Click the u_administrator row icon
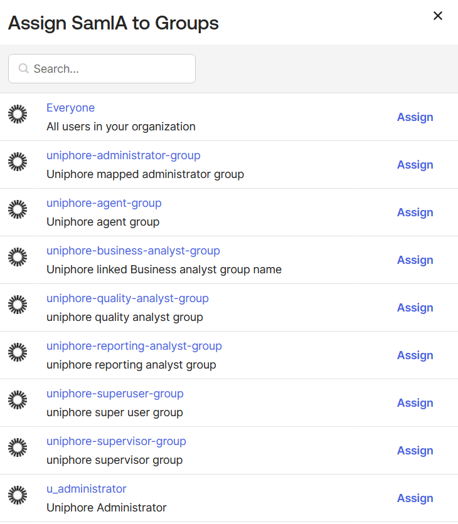 pos(18,495)
